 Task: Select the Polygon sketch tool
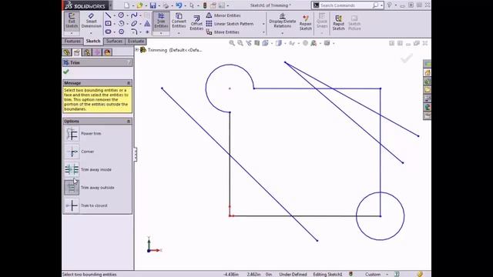[x=122, y=32]
